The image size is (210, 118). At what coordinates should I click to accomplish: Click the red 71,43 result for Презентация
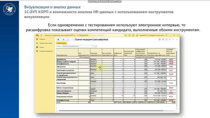(x=171, y=83)
